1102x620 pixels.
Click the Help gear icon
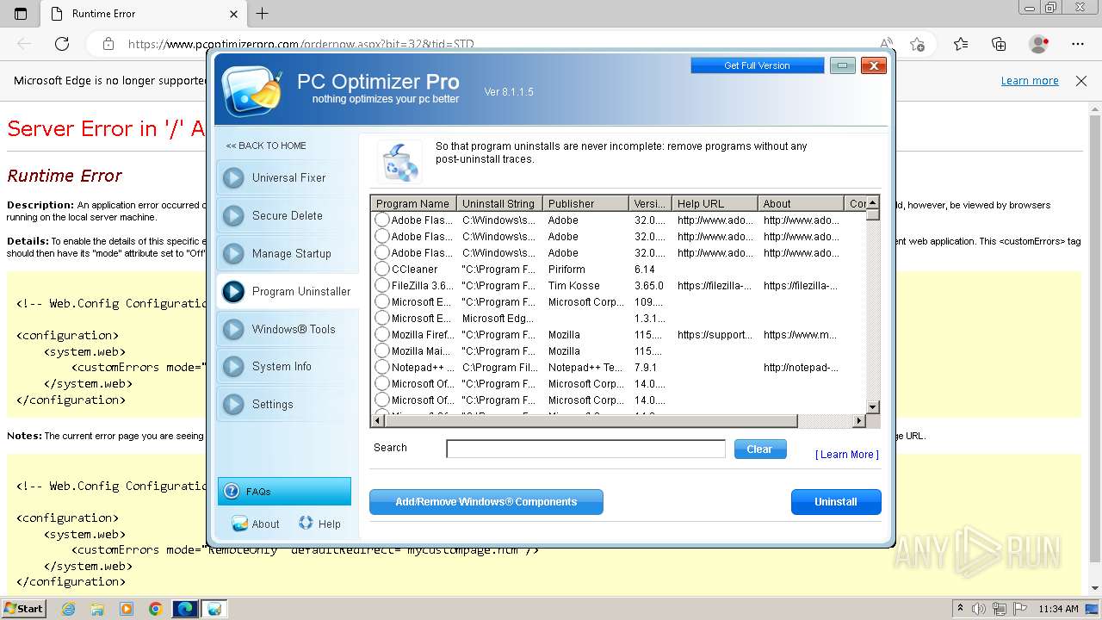306,523
